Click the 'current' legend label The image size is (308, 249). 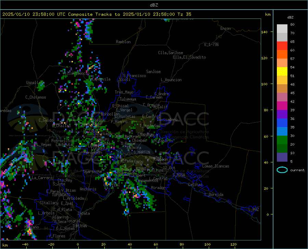point(297,170)
